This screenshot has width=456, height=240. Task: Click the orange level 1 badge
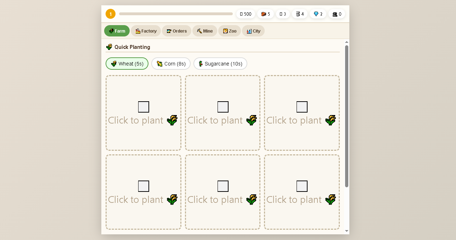(111, 14)
